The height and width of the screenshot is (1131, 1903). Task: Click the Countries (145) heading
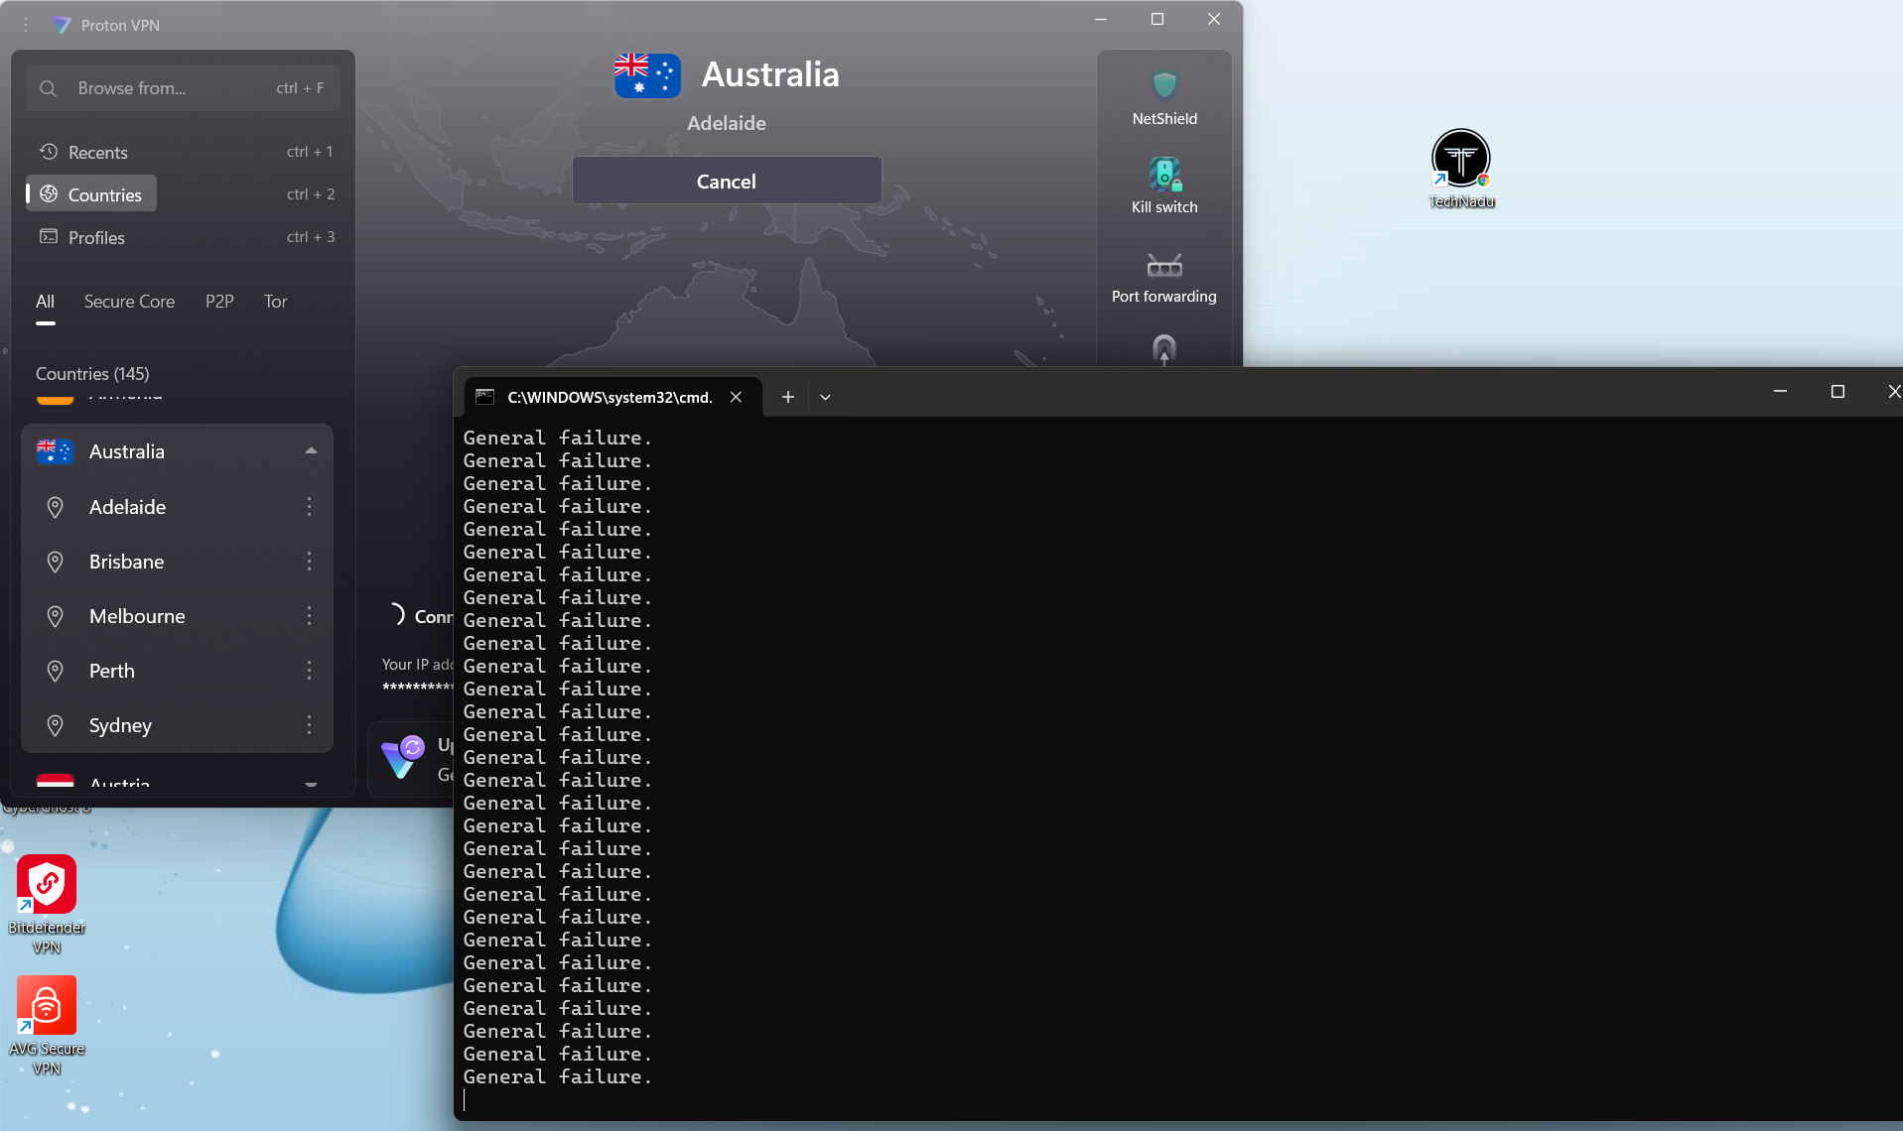point(92,374)
